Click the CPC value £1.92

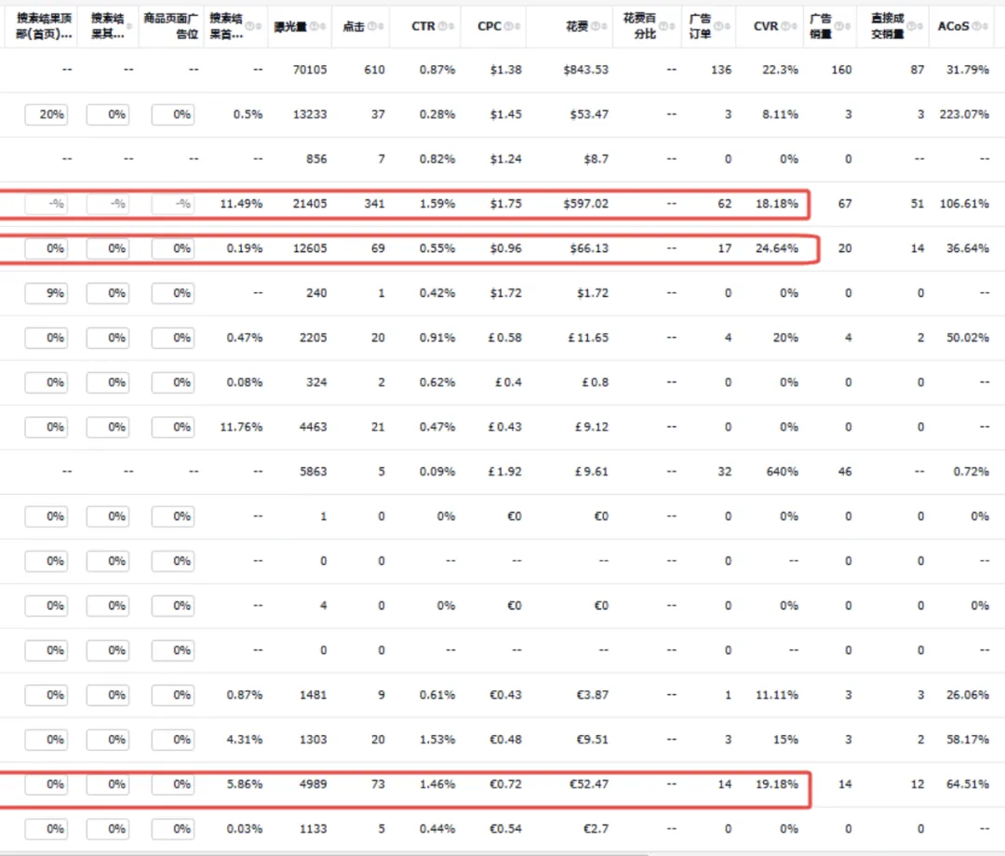coord(505,472)
